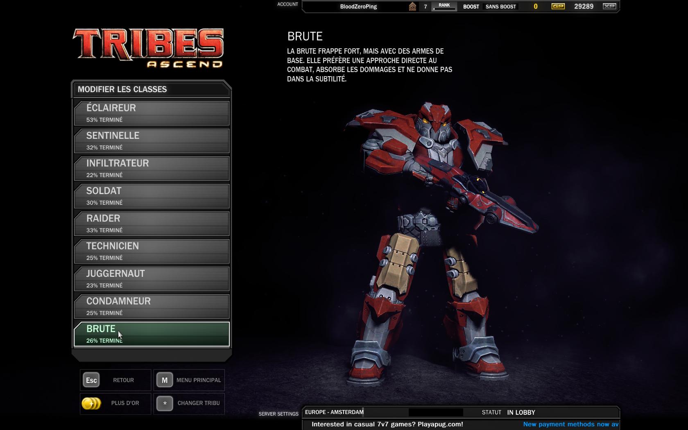Open Server Settings
This screenshot has width=688, height=430.
(x=278, y=414)
